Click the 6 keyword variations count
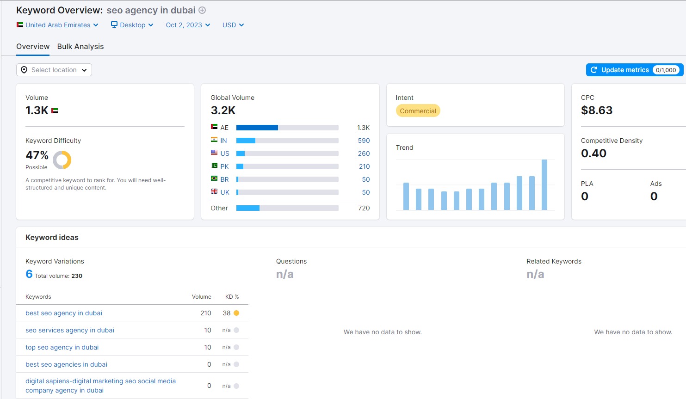The width and height of the screenshot is (686, 399). [x=29, y=274]
